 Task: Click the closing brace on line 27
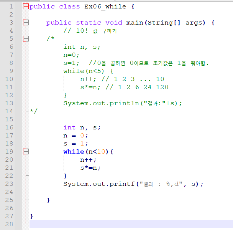click(x=31, y=216)
